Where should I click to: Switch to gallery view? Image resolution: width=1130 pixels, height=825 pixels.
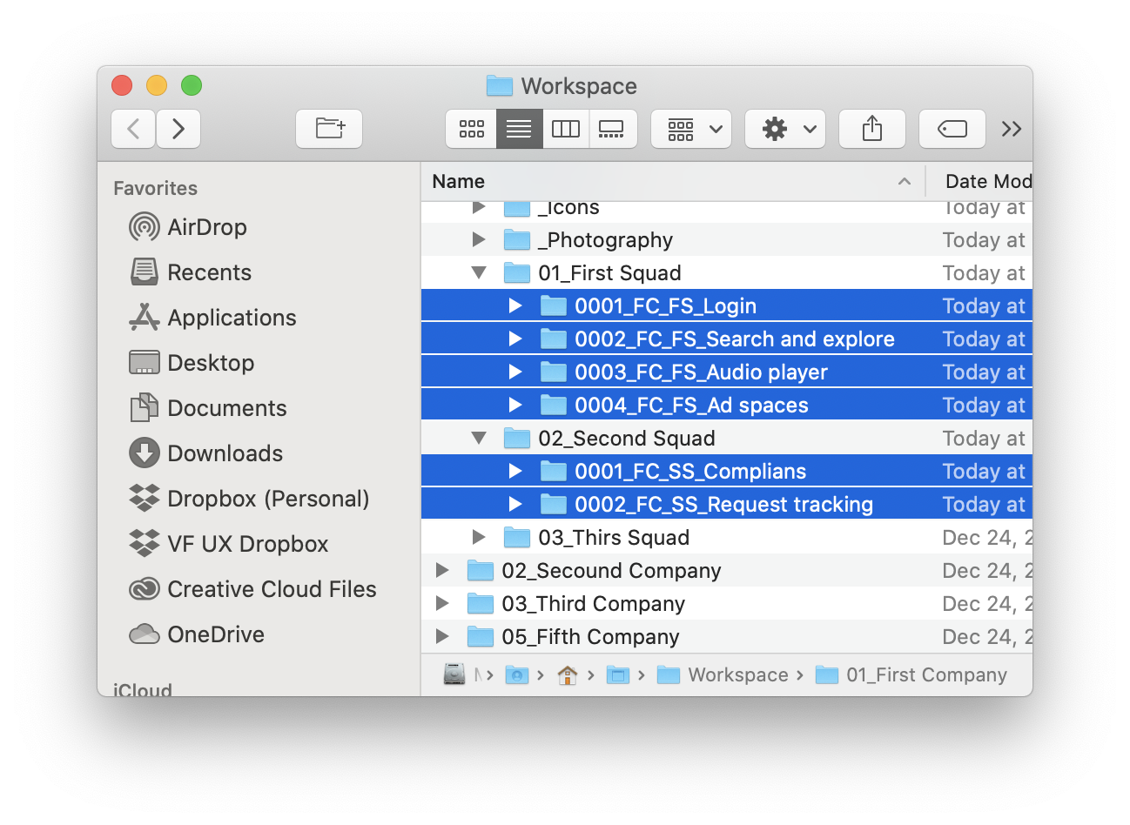(612, 128)
